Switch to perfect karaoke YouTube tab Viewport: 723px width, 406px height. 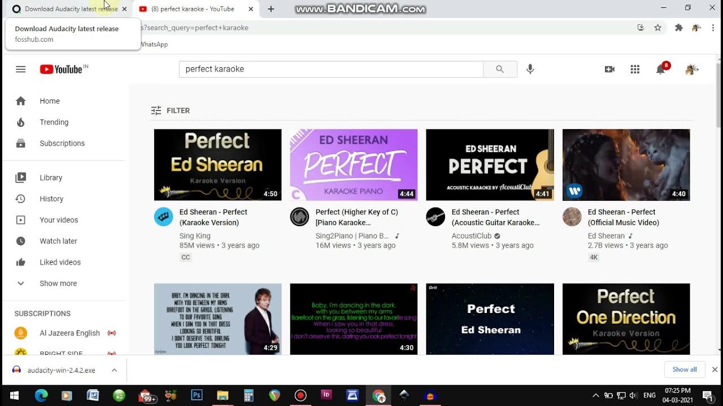195,9
